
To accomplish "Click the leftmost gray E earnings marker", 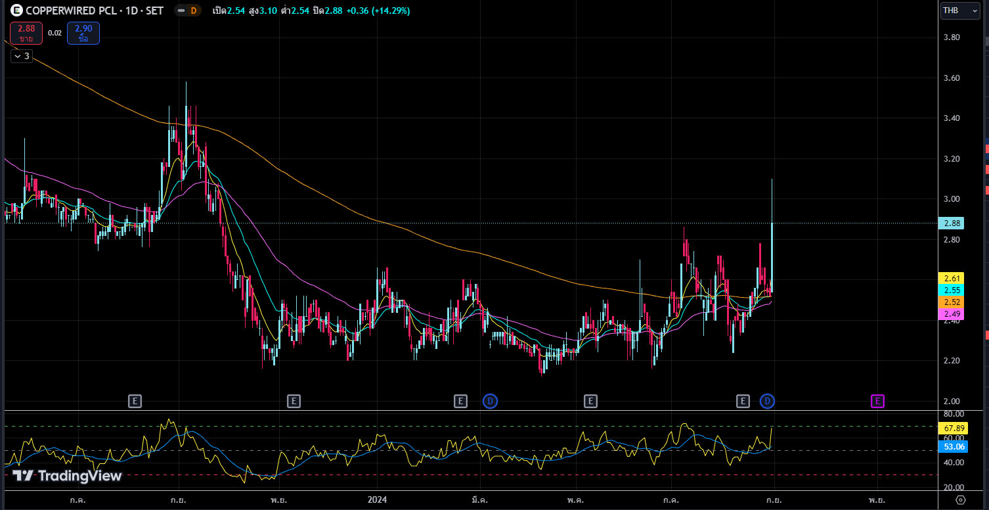I will point(135,401).
